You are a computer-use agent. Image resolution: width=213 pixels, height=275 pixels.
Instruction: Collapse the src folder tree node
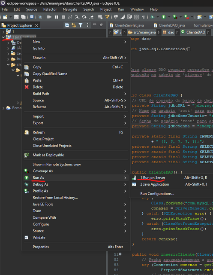pyautogui.click(x=8, y=64)
